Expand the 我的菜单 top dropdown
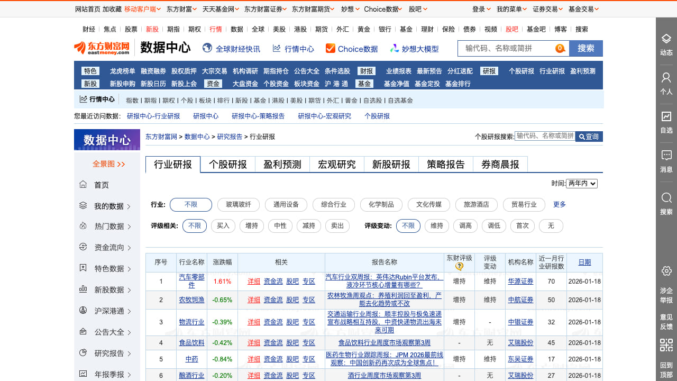Screen dimensions: 677x381 point(511,9)
